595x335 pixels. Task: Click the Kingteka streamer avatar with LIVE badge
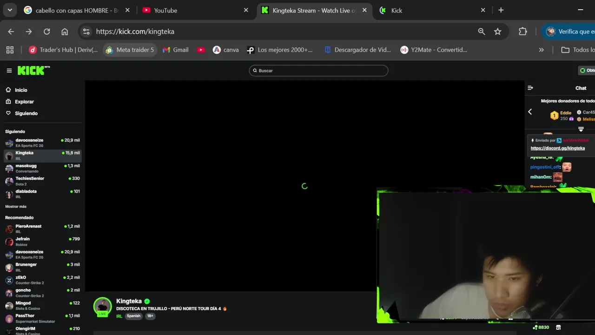[102, 307]
